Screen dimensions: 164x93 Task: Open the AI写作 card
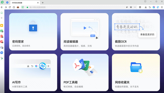point(33,73)
